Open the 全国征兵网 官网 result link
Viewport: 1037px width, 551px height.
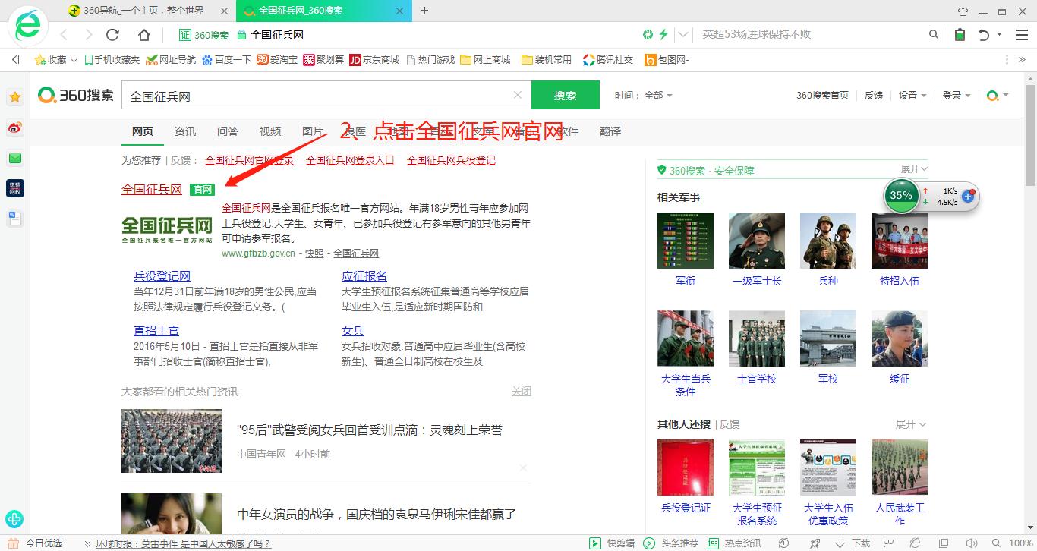click(x=152, y=189)
